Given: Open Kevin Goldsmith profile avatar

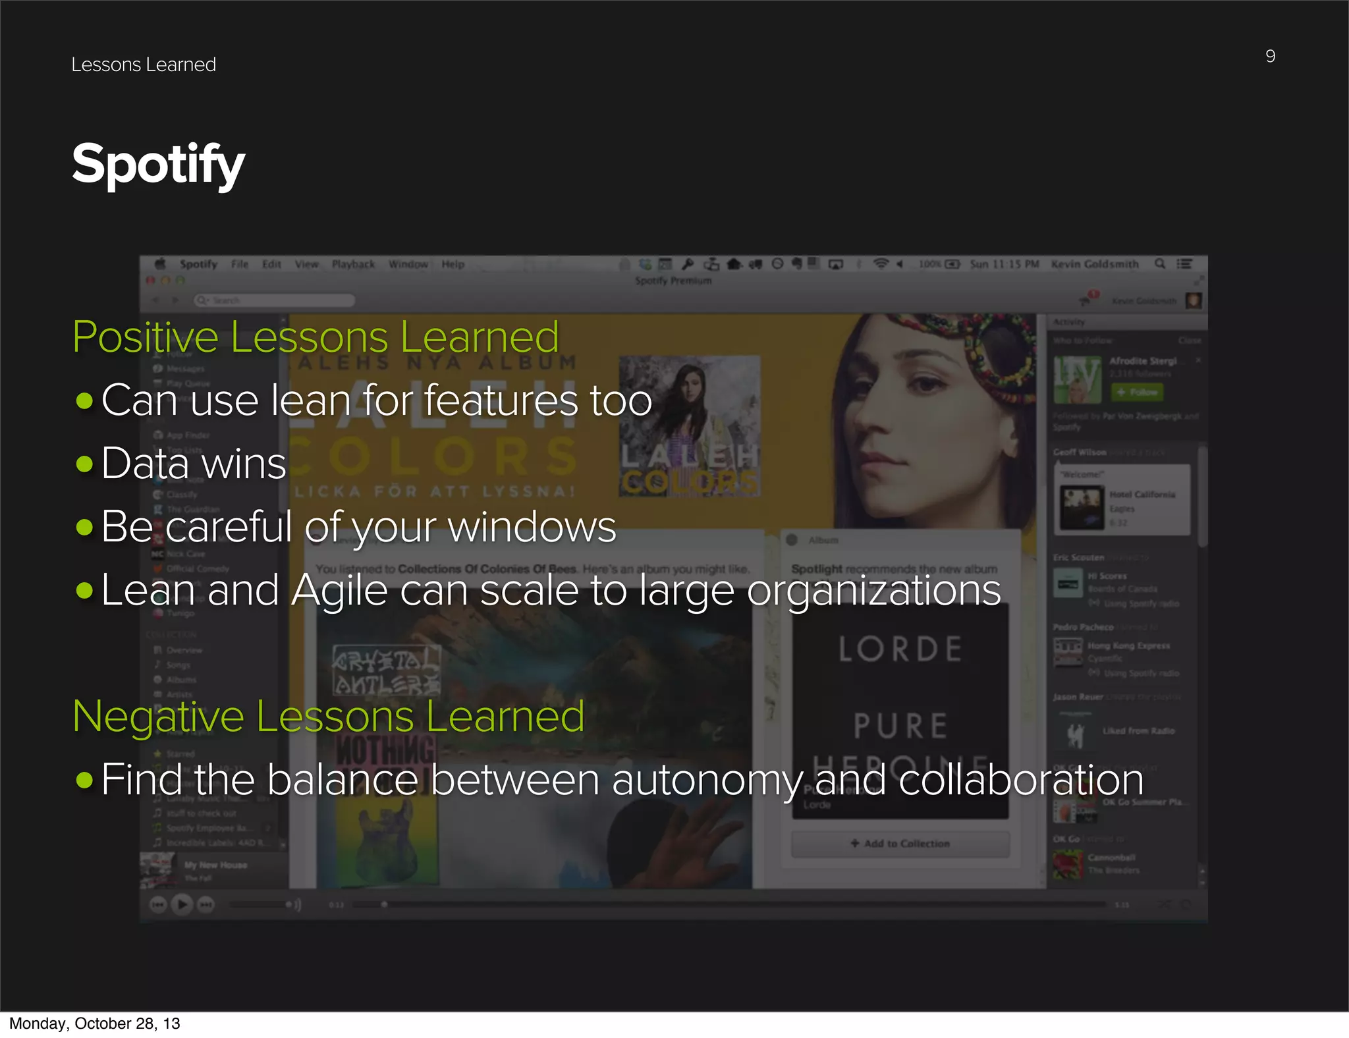Looking at the screenshot, I should 1194,301.
